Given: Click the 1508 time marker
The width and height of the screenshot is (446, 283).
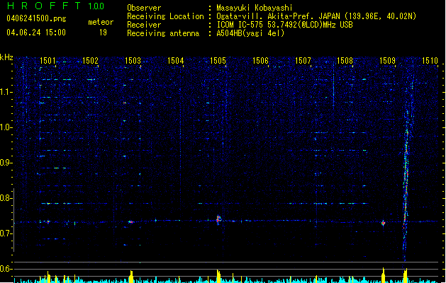Looking at the screenshot, I should coord(345,60).
